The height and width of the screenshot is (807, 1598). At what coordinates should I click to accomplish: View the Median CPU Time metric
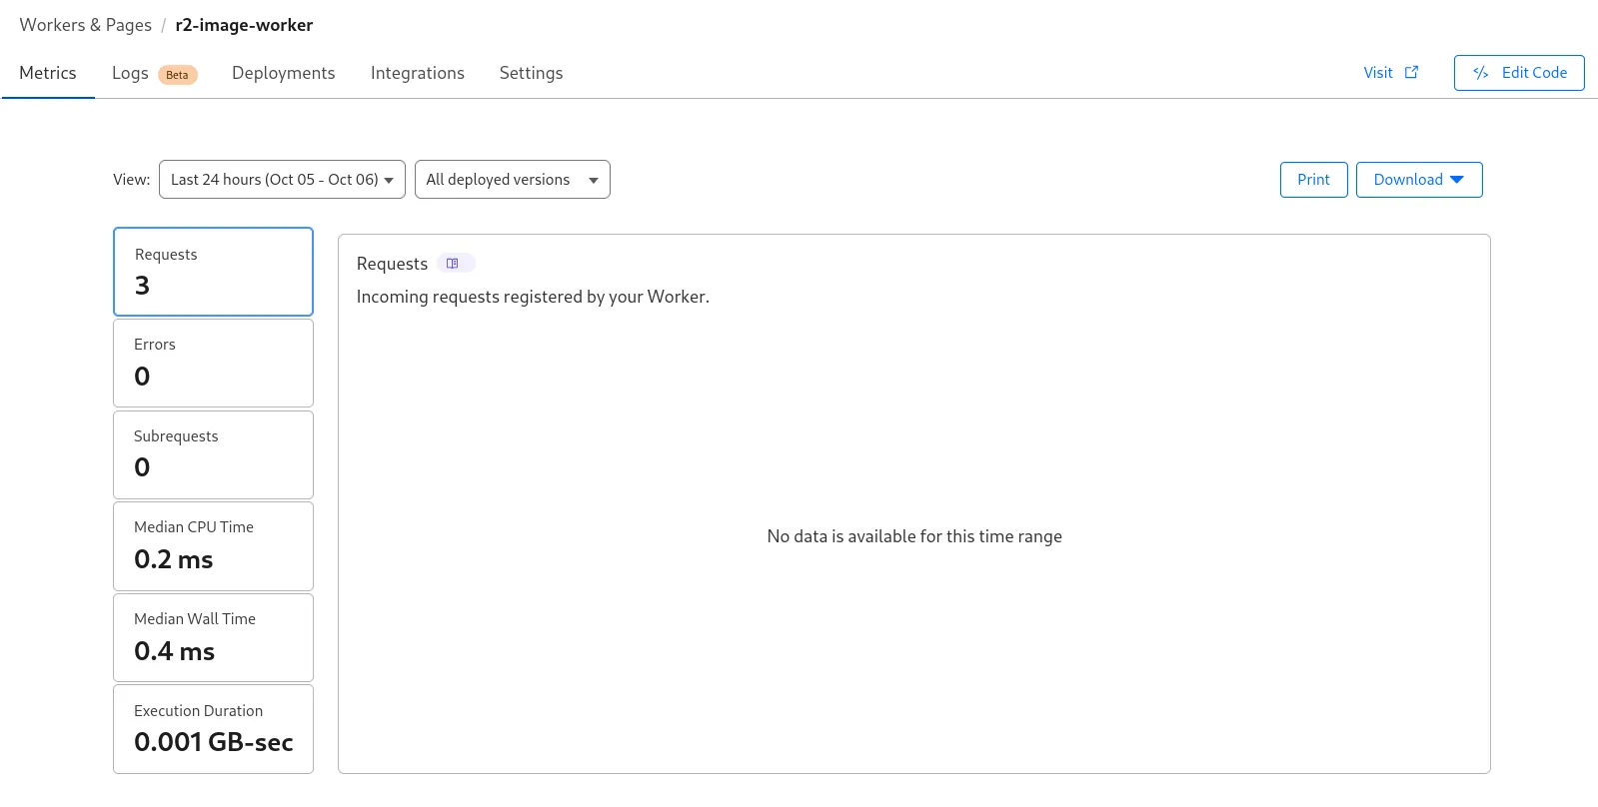tap(213, 545)
